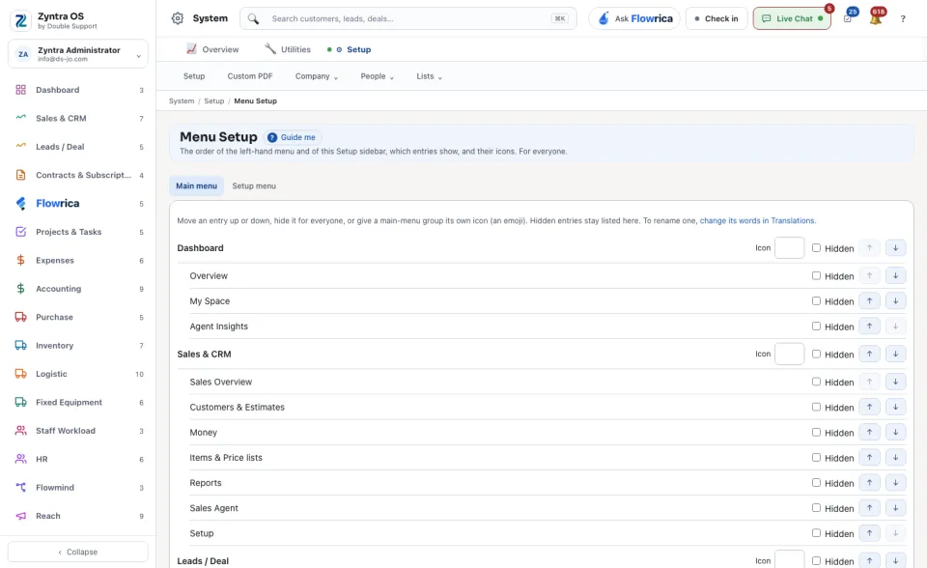
Task: Open the Reach megaphone icon
Action: (20, 515)
